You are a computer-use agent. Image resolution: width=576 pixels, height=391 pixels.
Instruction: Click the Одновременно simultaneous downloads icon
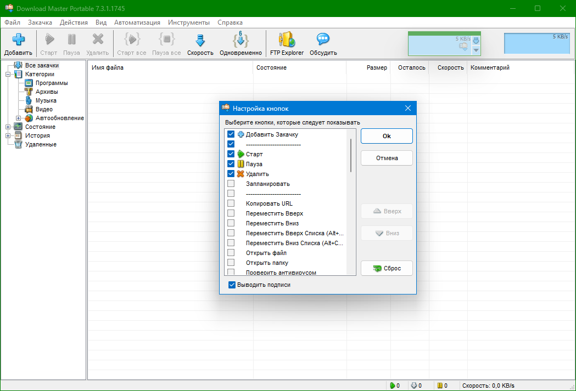coord(241,40)
